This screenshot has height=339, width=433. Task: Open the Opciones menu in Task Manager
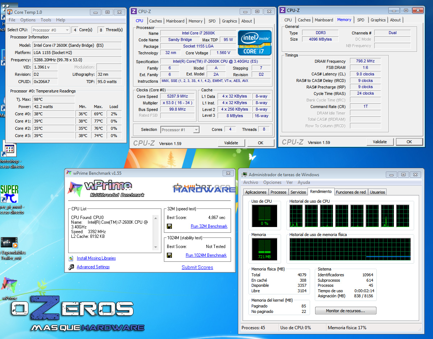272,182
